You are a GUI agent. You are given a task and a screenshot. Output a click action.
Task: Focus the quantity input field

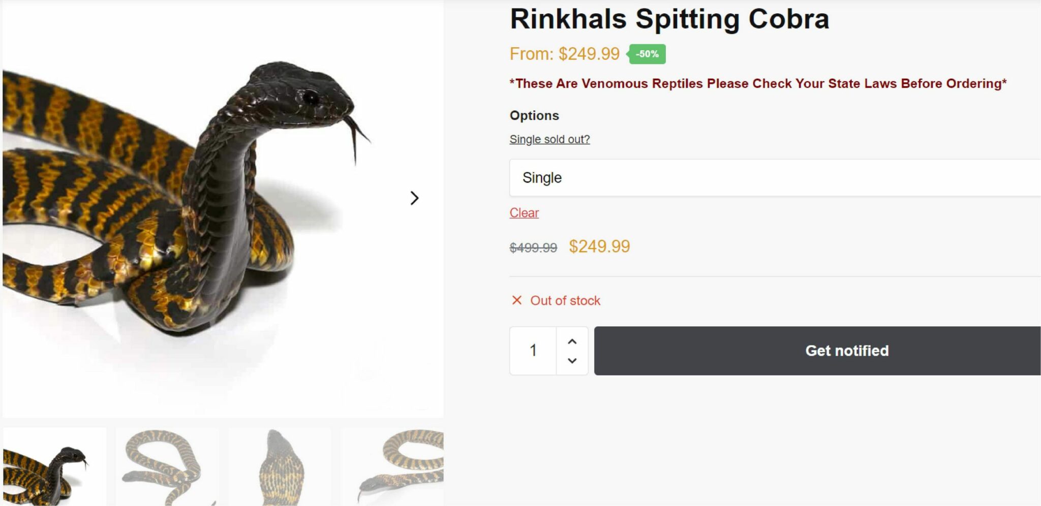click(533, 351)
